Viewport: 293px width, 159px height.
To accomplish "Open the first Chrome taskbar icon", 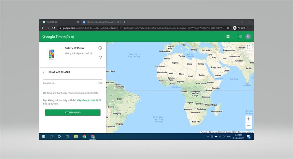I will (x=84, y=137).
